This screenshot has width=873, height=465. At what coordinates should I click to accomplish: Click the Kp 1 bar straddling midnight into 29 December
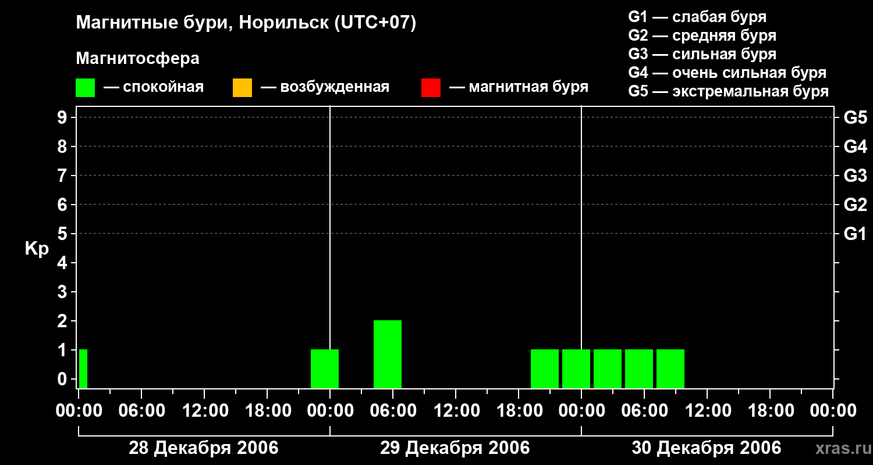(x=325, y=369)
